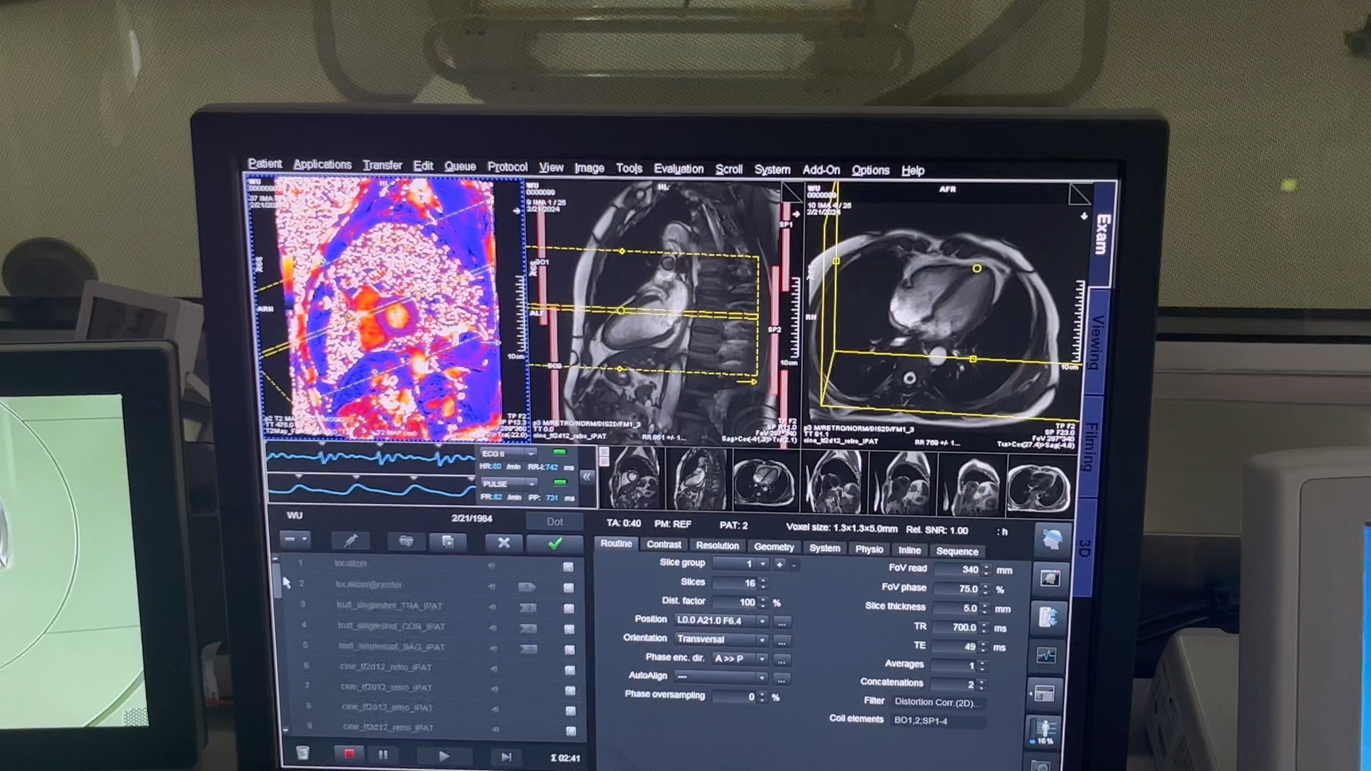Image resolution: width=1371 pixels, height=771 pixels.
Task: Switch to the Geometry tab
Action: click(x=774, y=546)
